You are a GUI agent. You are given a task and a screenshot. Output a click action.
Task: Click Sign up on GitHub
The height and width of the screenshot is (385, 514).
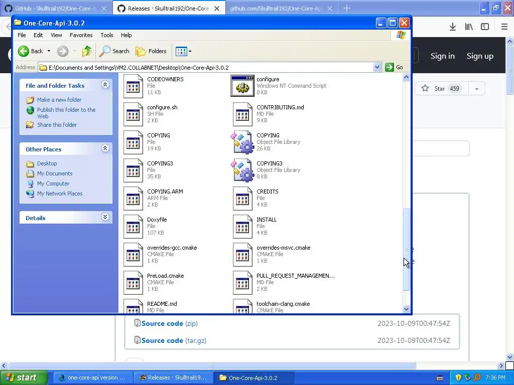(480, 56)
